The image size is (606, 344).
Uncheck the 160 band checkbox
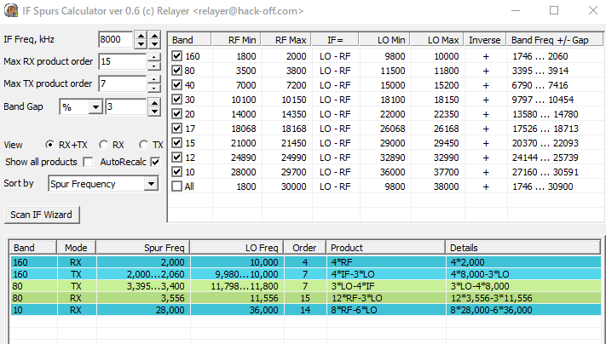pyautogui.click(x=177, y=56)
